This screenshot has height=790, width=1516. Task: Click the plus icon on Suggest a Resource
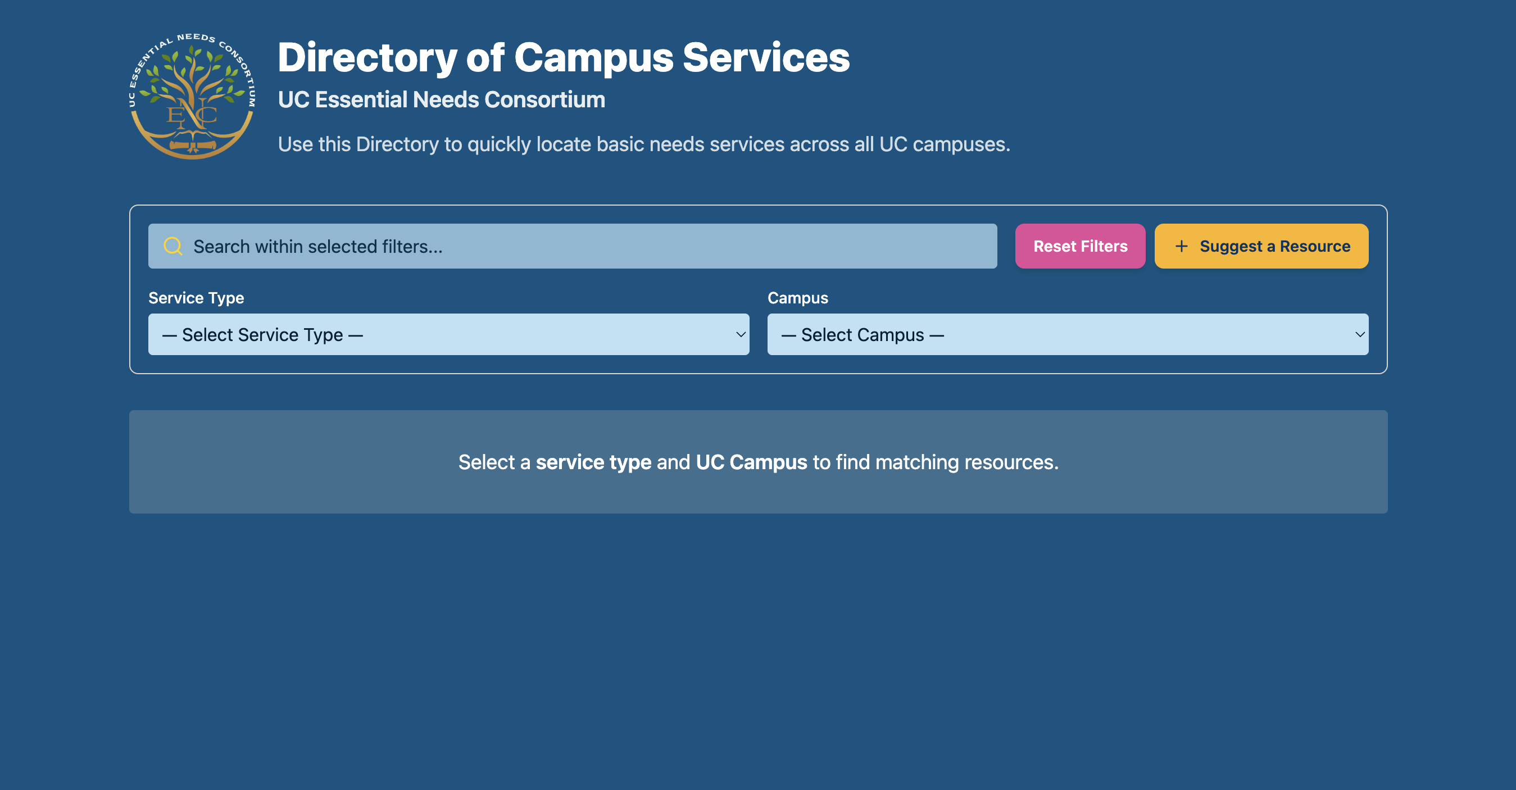tap(1181, 246)
